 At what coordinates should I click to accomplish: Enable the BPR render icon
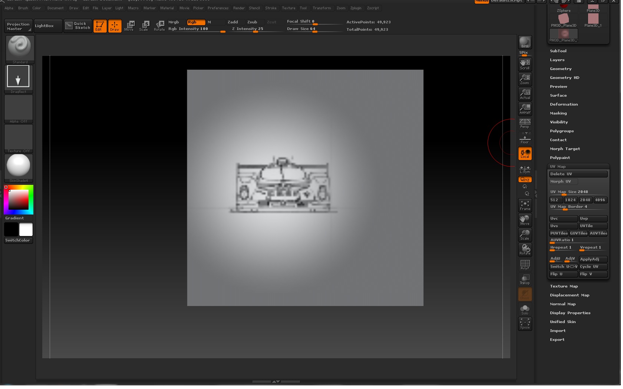[x=525, y=42]
